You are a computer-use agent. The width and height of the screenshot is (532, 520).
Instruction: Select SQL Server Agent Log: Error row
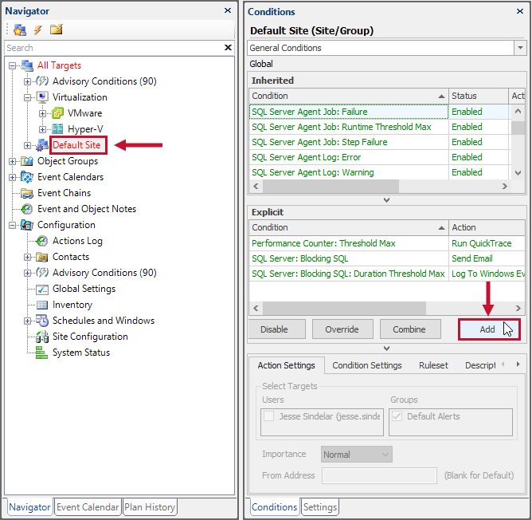click(x=379, y=157)
